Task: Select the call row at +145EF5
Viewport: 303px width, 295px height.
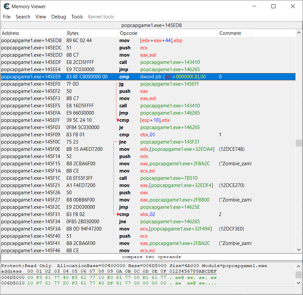Action: [x=148, y=106]
